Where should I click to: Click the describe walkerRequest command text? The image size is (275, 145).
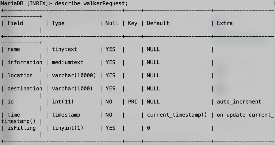click(91, 3)
